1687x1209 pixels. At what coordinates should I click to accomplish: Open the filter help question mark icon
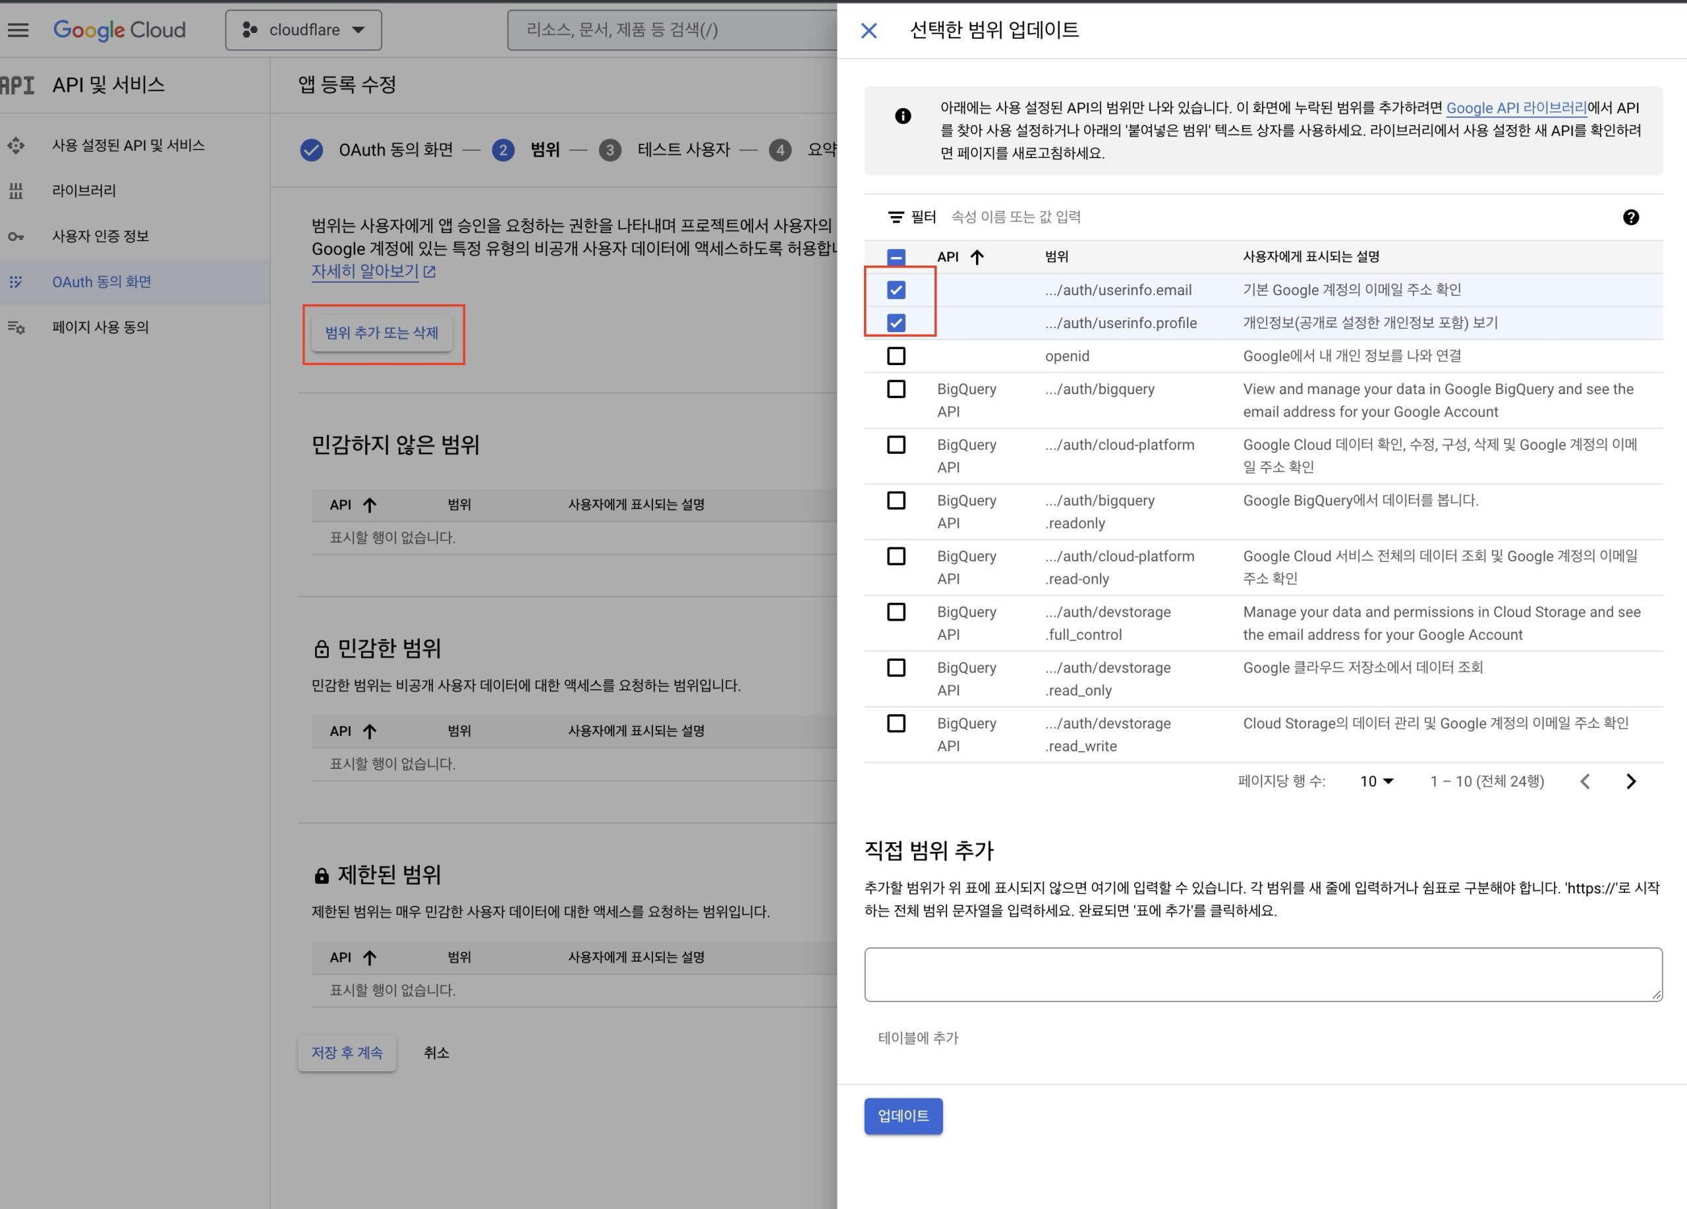coord(1630,217)
